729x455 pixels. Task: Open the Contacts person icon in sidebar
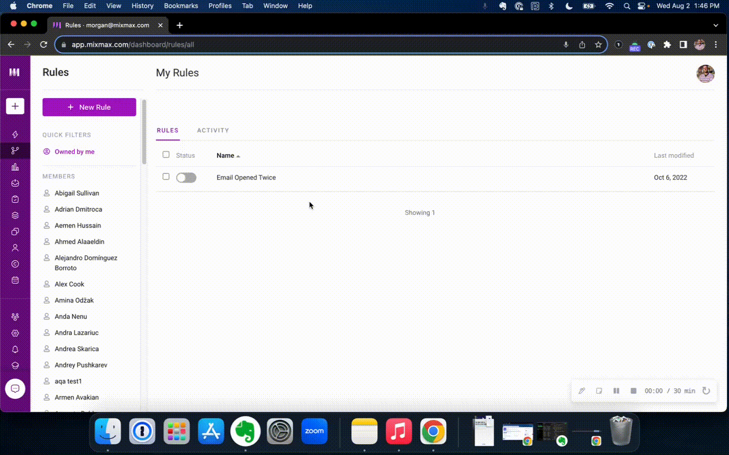15,248
